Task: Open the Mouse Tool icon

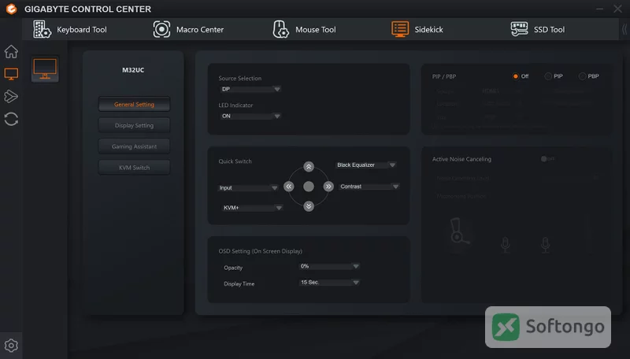Action: coord(280,29)
